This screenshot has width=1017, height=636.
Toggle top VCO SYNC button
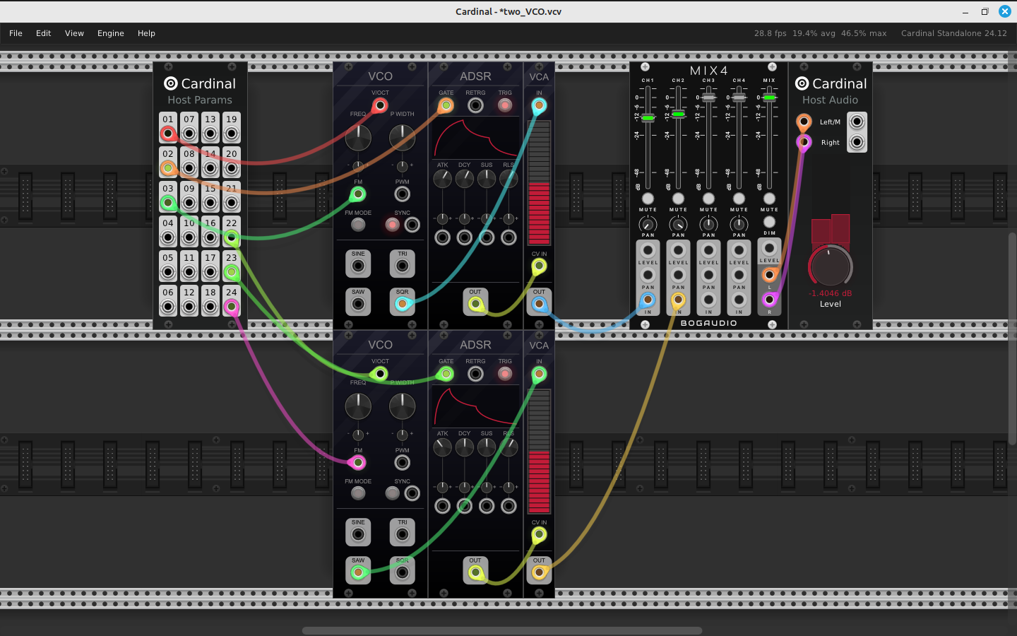pyautogui.click(x=392, y=225)
